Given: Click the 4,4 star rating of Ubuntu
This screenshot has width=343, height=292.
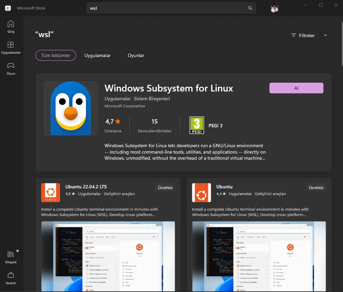Looking at the screenshot, I should tap(221, 194).
